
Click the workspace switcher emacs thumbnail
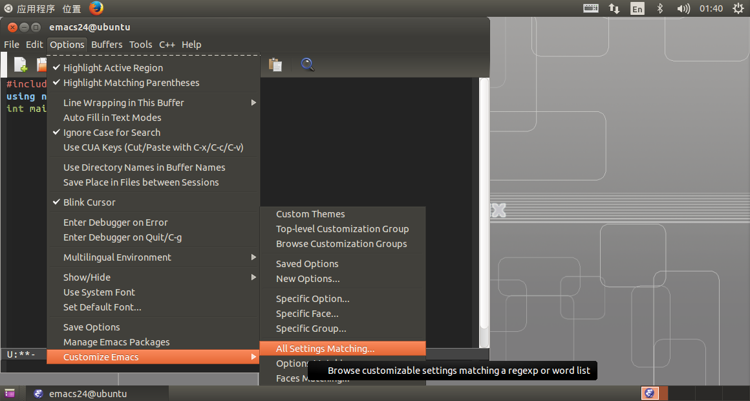(650, 393)
